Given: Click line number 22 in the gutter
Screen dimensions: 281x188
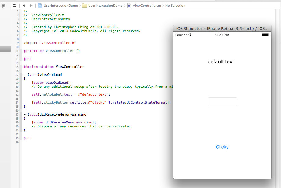Looking at the screenshot, I should click(17, 94).
